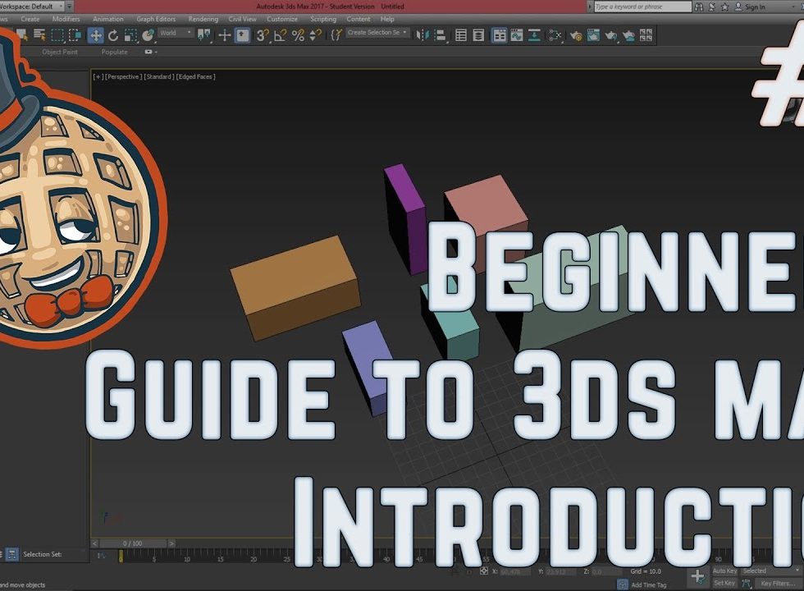Click the Select and Manipulate icon
Viewport: 804px width, 591px height.
tap(225, 35)
